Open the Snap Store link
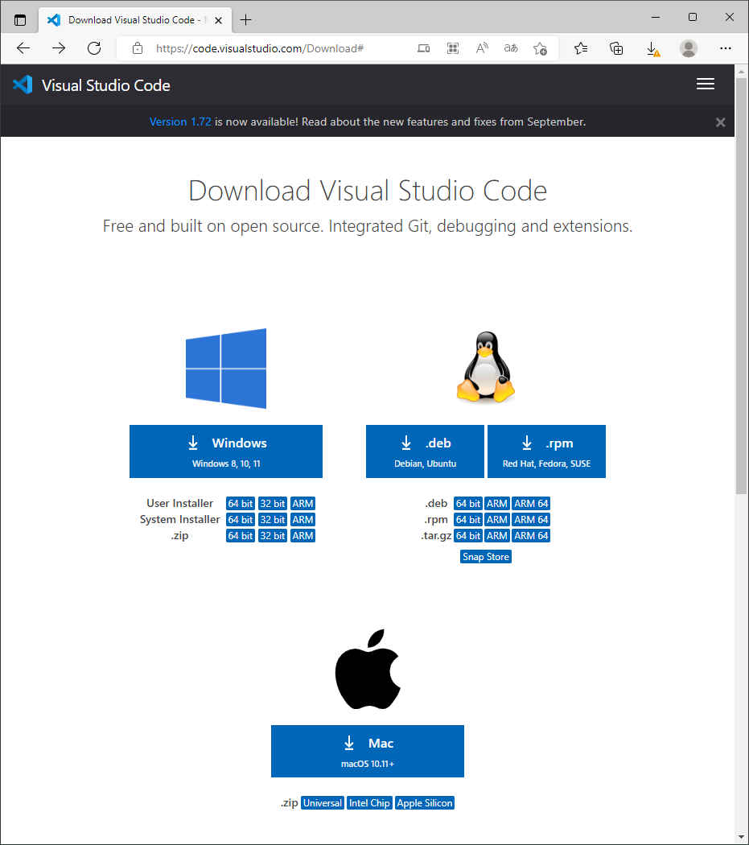This screenshot has width=749, height=845. (x=485, y=557)
